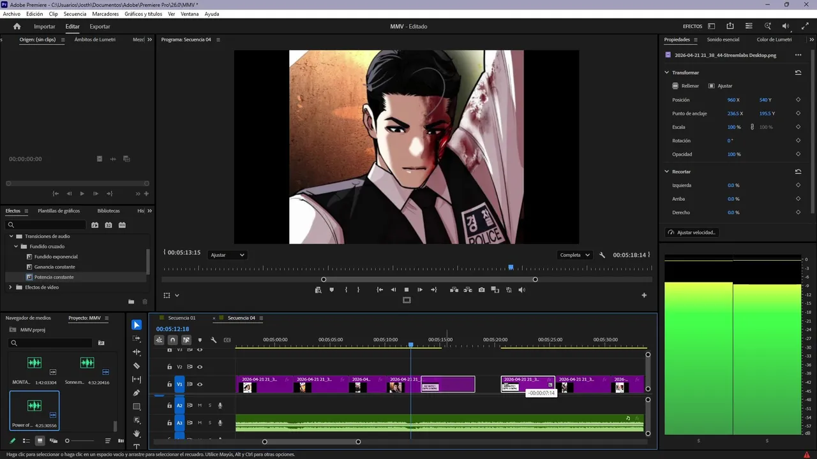This screenshot has width=817, height=459.
Task: Select the Slip tool
Action: tap(137, 379)
